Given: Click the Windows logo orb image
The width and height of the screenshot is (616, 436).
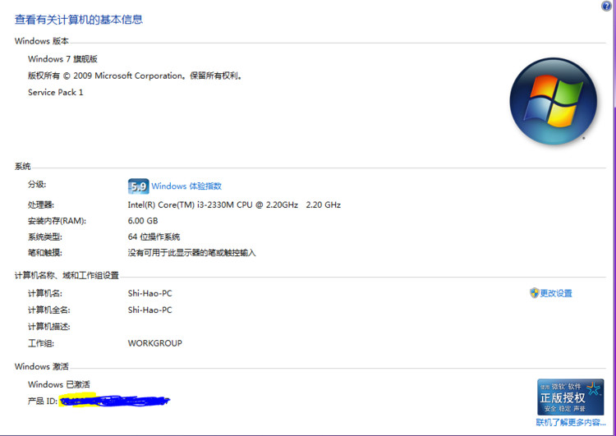Looking at the screenshot, I should point(554,101).
